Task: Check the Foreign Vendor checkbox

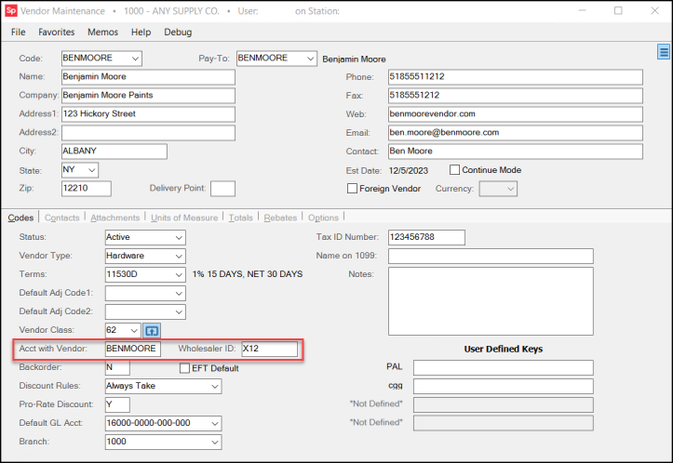Action: tap(352, 188)
